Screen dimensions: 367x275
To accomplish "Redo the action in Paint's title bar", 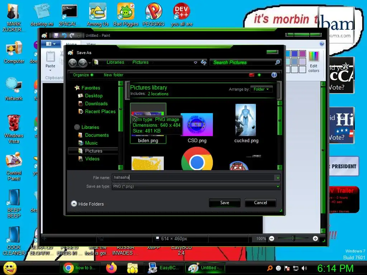I will click(72, 35).
